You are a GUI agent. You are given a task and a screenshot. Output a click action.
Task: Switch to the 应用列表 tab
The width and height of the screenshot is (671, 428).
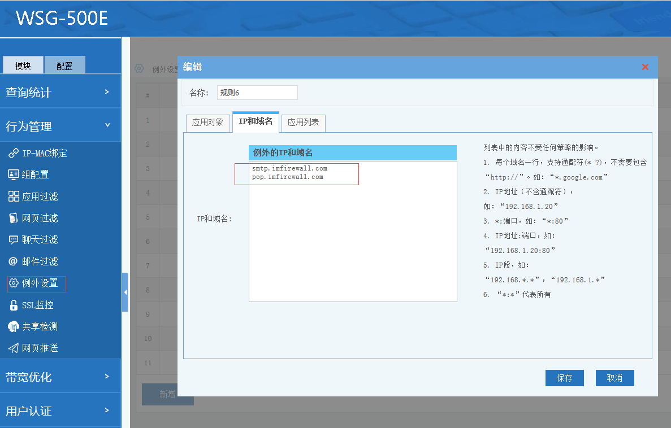pyautogui.click(x=303, y=123)
